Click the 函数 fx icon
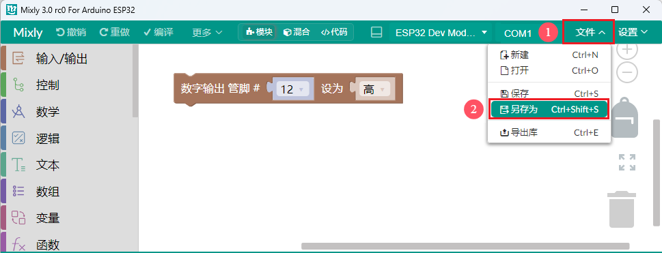The height and width of the screenshot is (253, 662). pyautogui.click(x=18, y=244)
